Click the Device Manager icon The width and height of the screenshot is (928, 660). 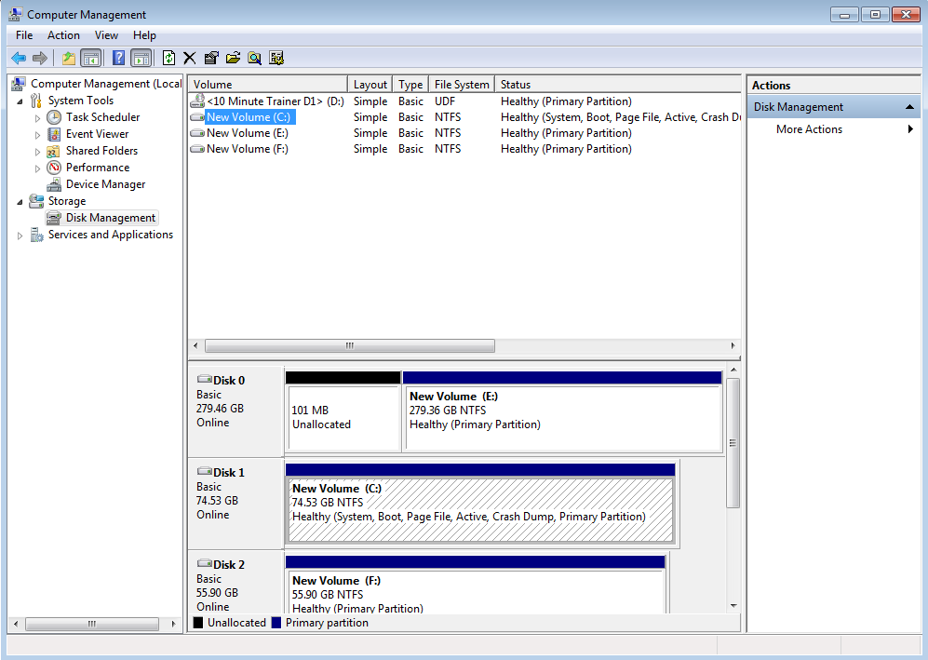pos(54,184)
